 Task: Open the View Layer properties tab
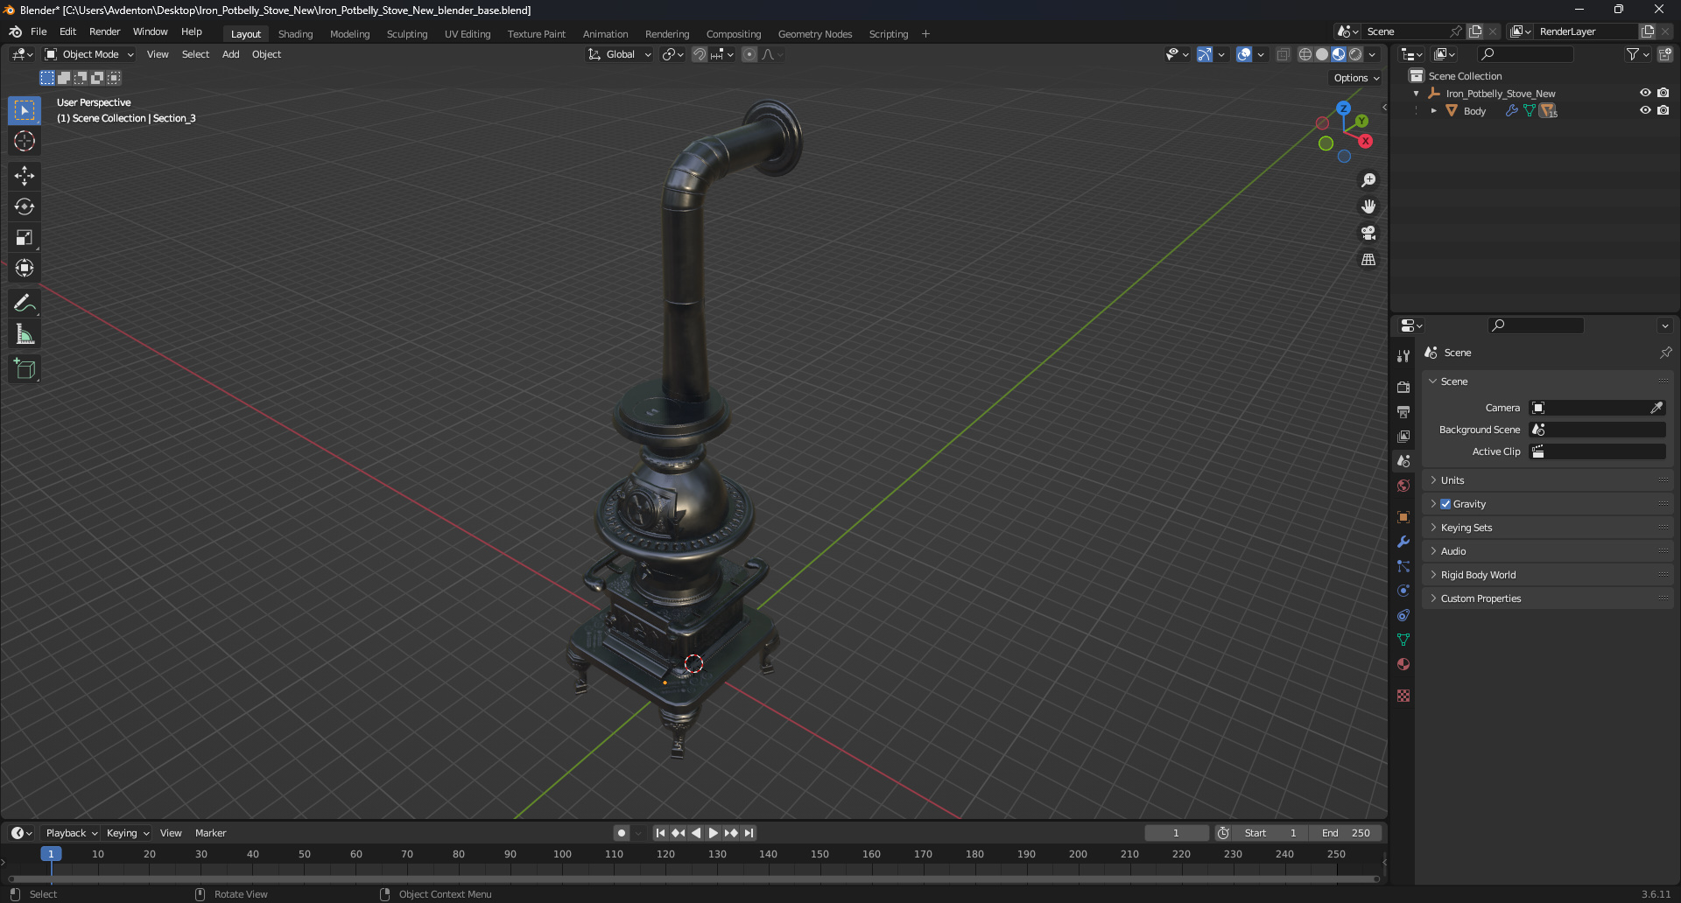[x=1403, y=436]
